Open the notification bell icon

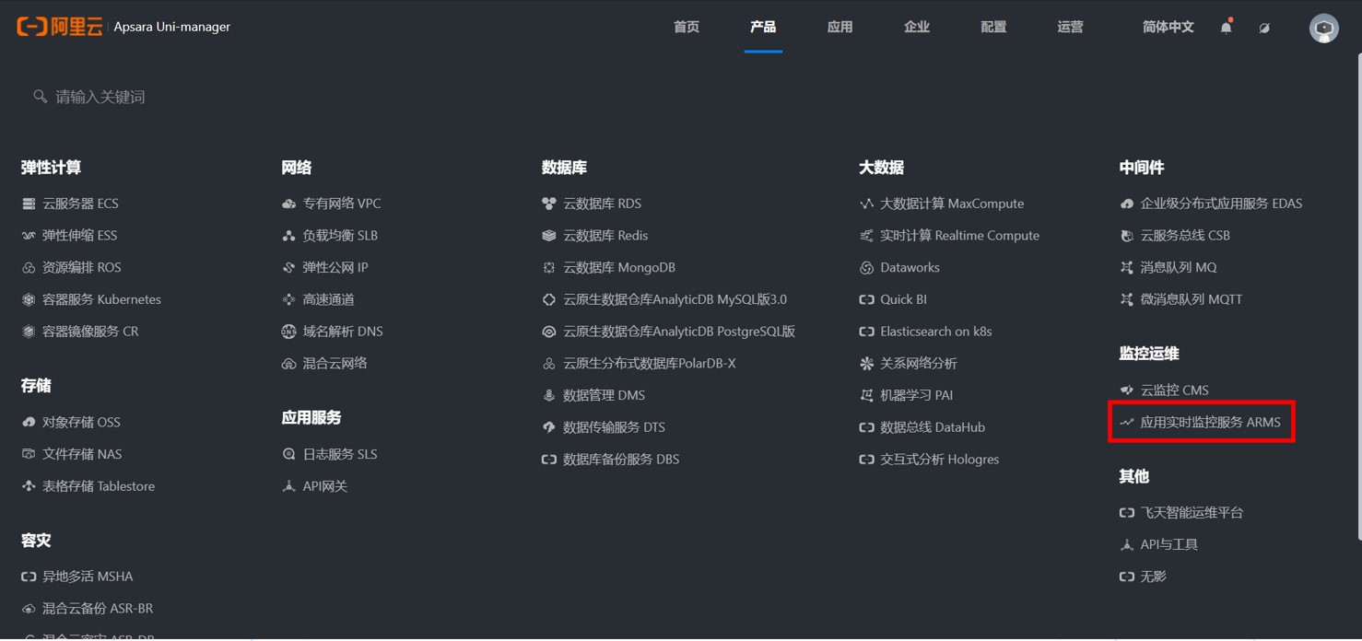(1226, 27)
